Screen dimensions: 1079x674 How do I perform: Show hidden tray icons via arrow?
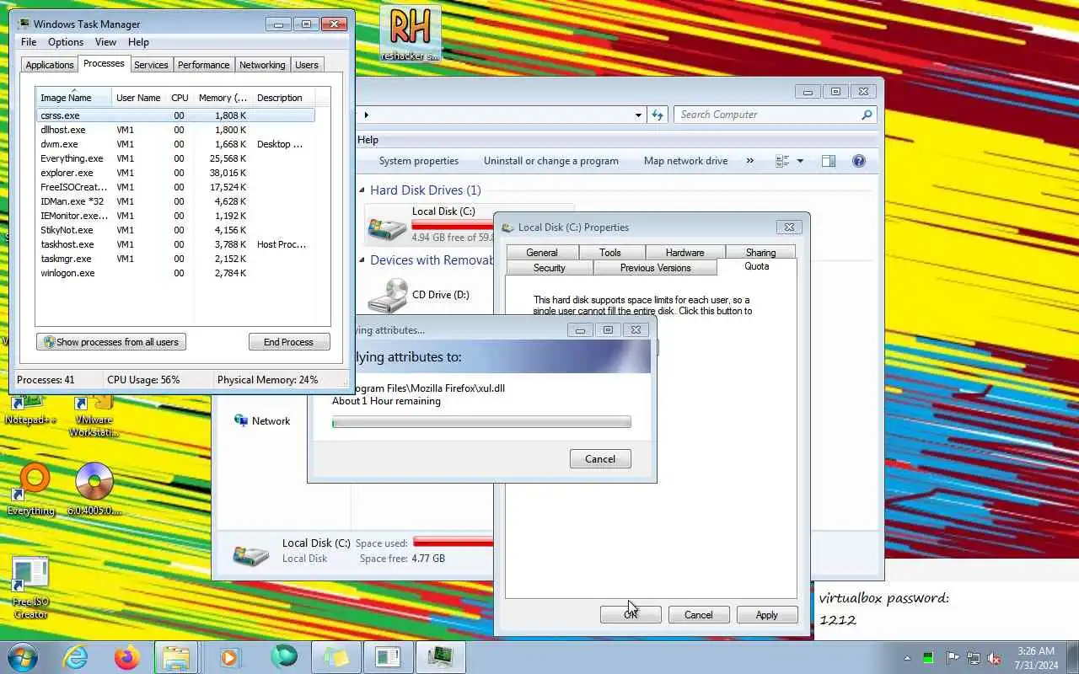907,658
